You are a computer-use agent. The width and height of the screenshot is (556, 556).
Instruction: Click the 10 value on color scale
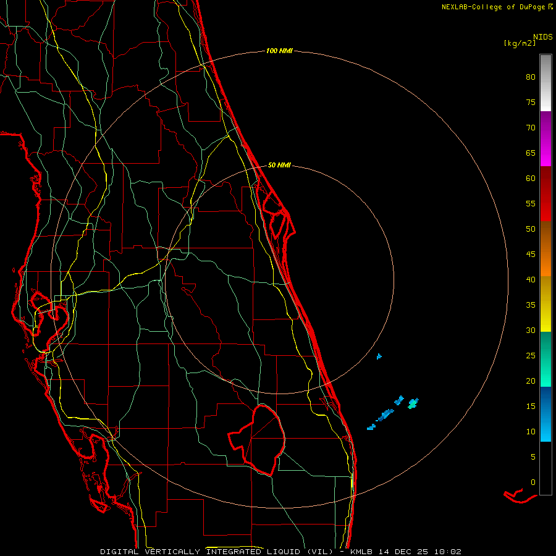tap(531, 432)
